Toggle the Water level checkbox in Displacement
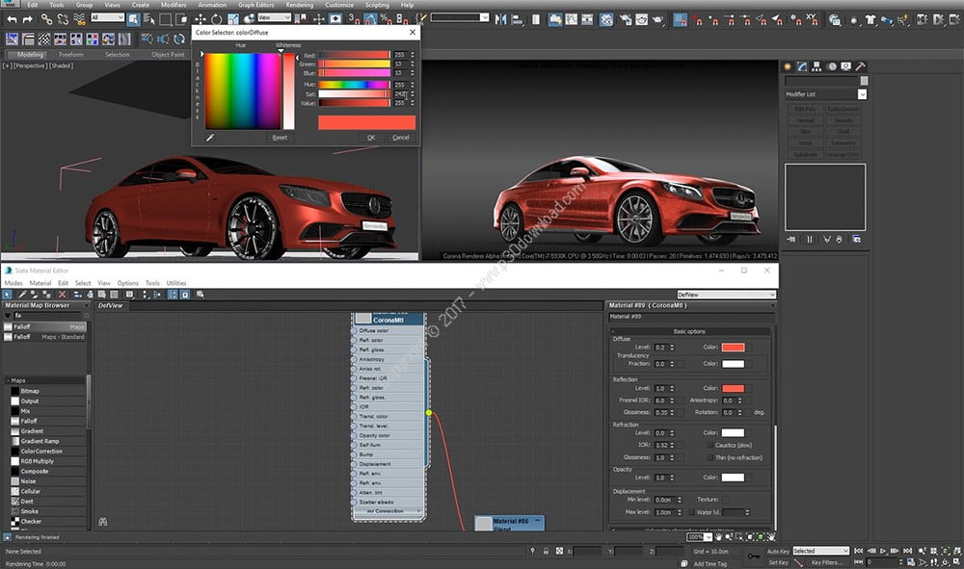Viewport: 964px width, 569px height. point(691,512)
